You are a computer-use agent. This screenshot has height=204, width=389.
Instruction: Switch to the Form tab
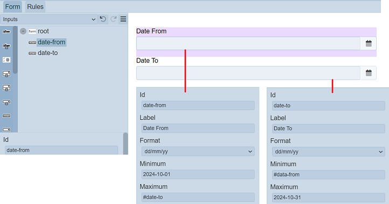[12, 6]
